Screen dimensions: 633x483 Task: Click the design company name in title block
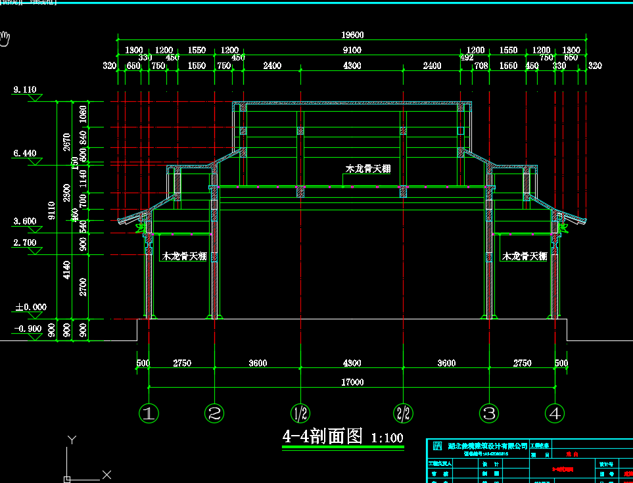click(488, 446)
